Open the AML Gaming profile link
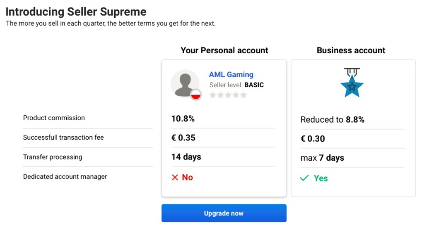Image resolution: width=429 pixels, height=228 pixels. [x=231, y=74]
